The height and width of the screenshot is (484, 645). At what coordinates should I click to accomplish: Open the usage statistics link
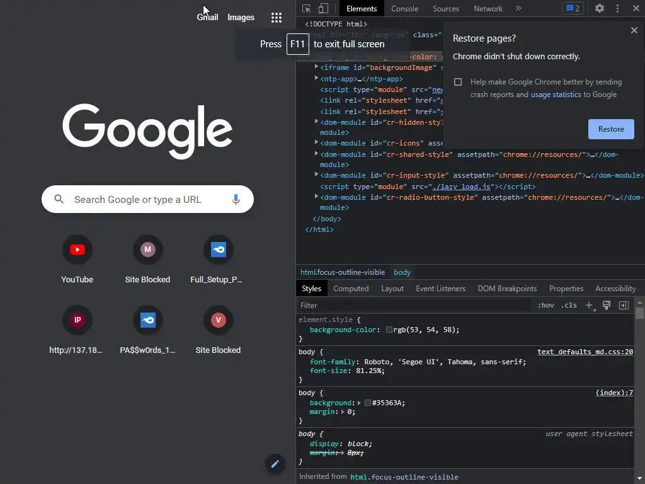click(556, 95)
